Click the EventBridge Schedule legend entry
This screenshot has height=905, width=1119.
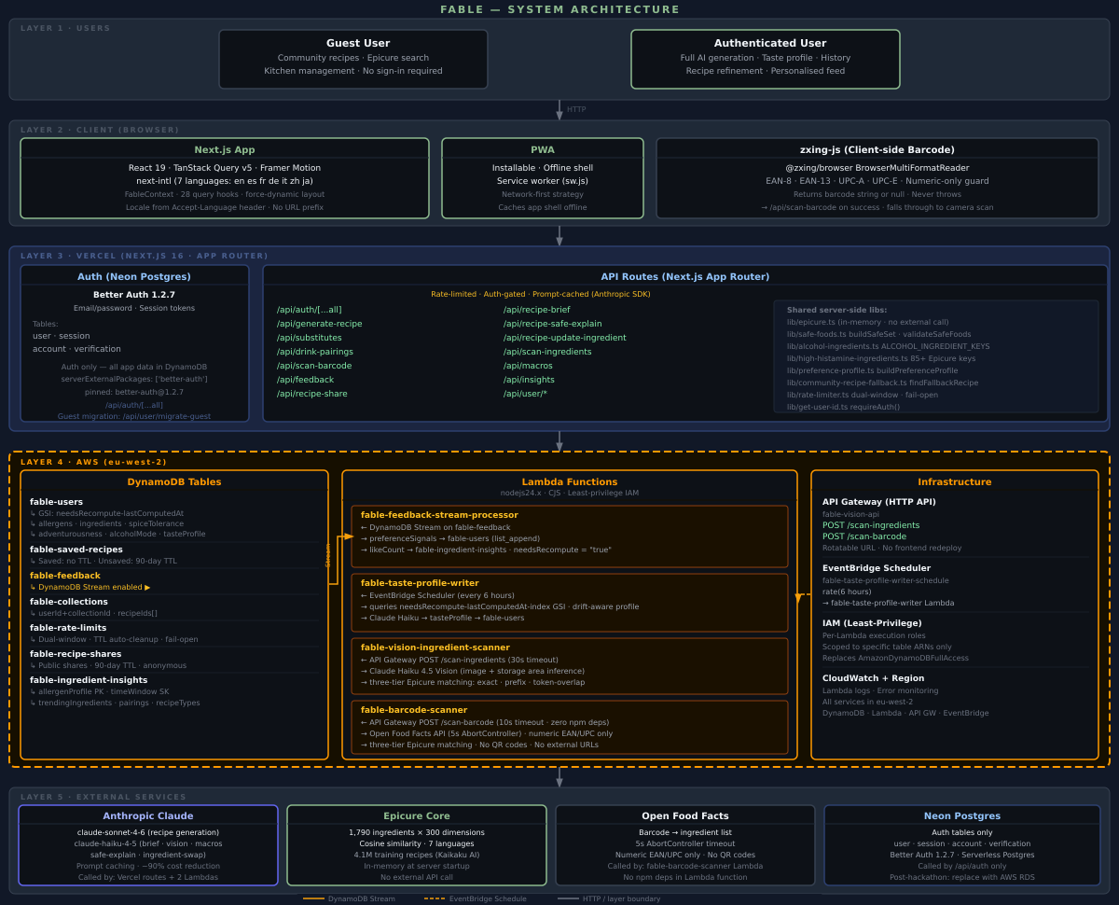point(476,898)
